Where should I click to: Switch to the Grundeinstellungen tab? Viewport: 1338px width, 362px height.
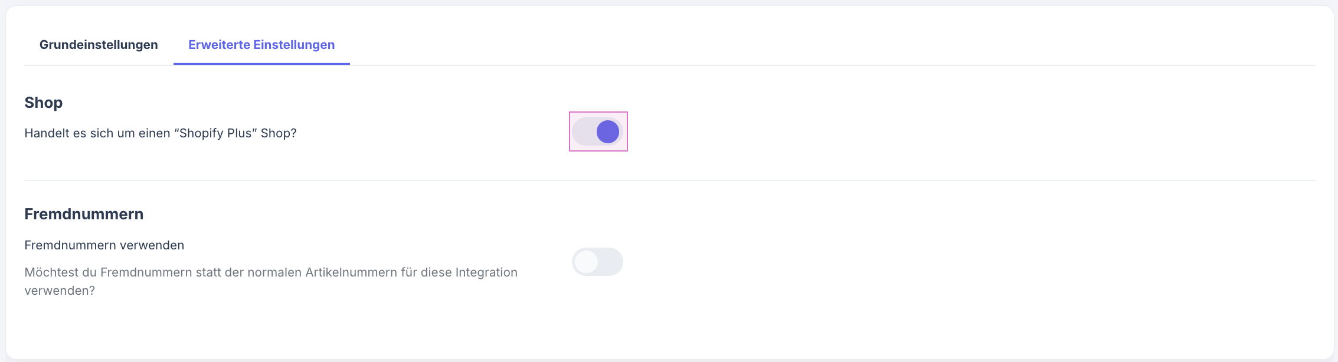click(x=99, y=45)
